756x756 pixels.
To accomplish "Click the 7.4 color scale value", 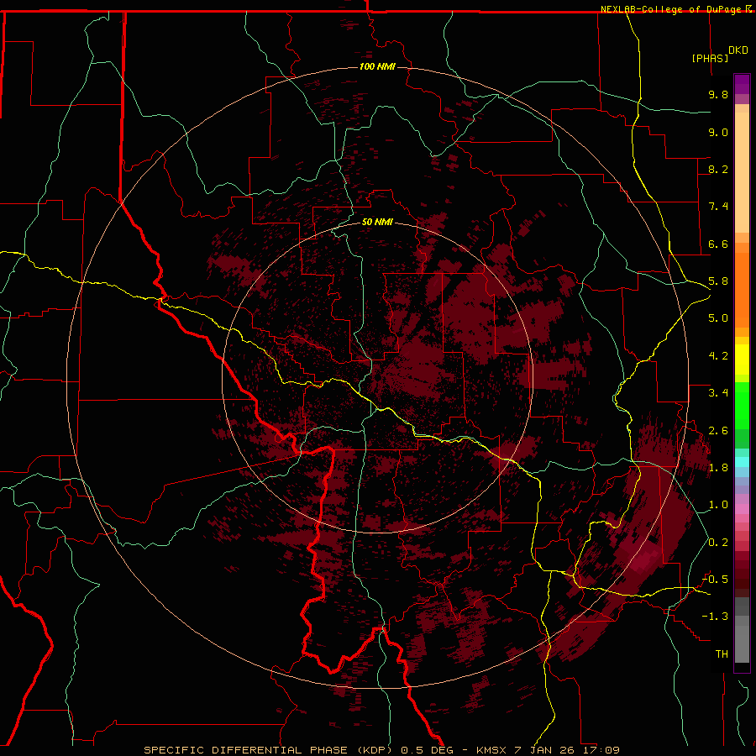I will click(x=718, y=207).
